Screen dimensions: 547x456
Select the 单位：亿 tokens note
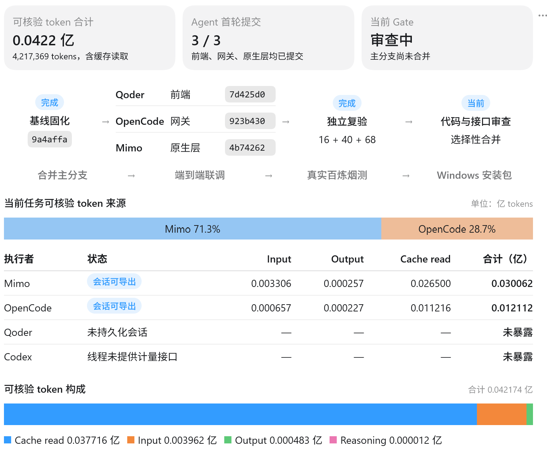tap(502, 204)
